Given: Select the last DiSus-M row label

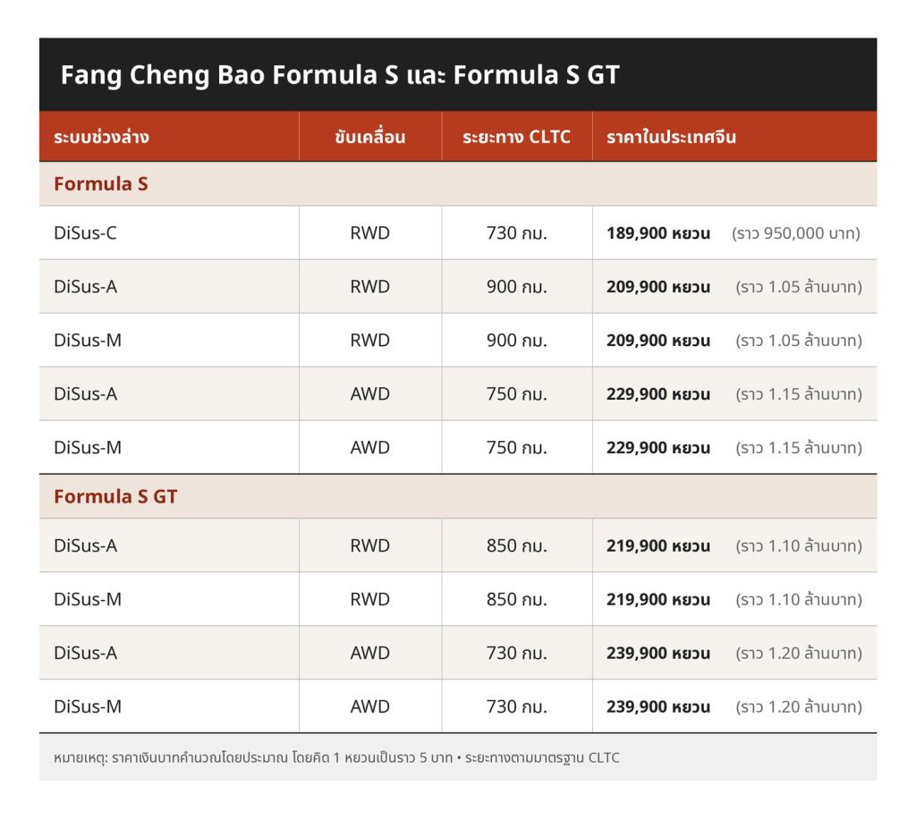Looking at the screenshot, I should pyautogui.click(x=88, y=707).
